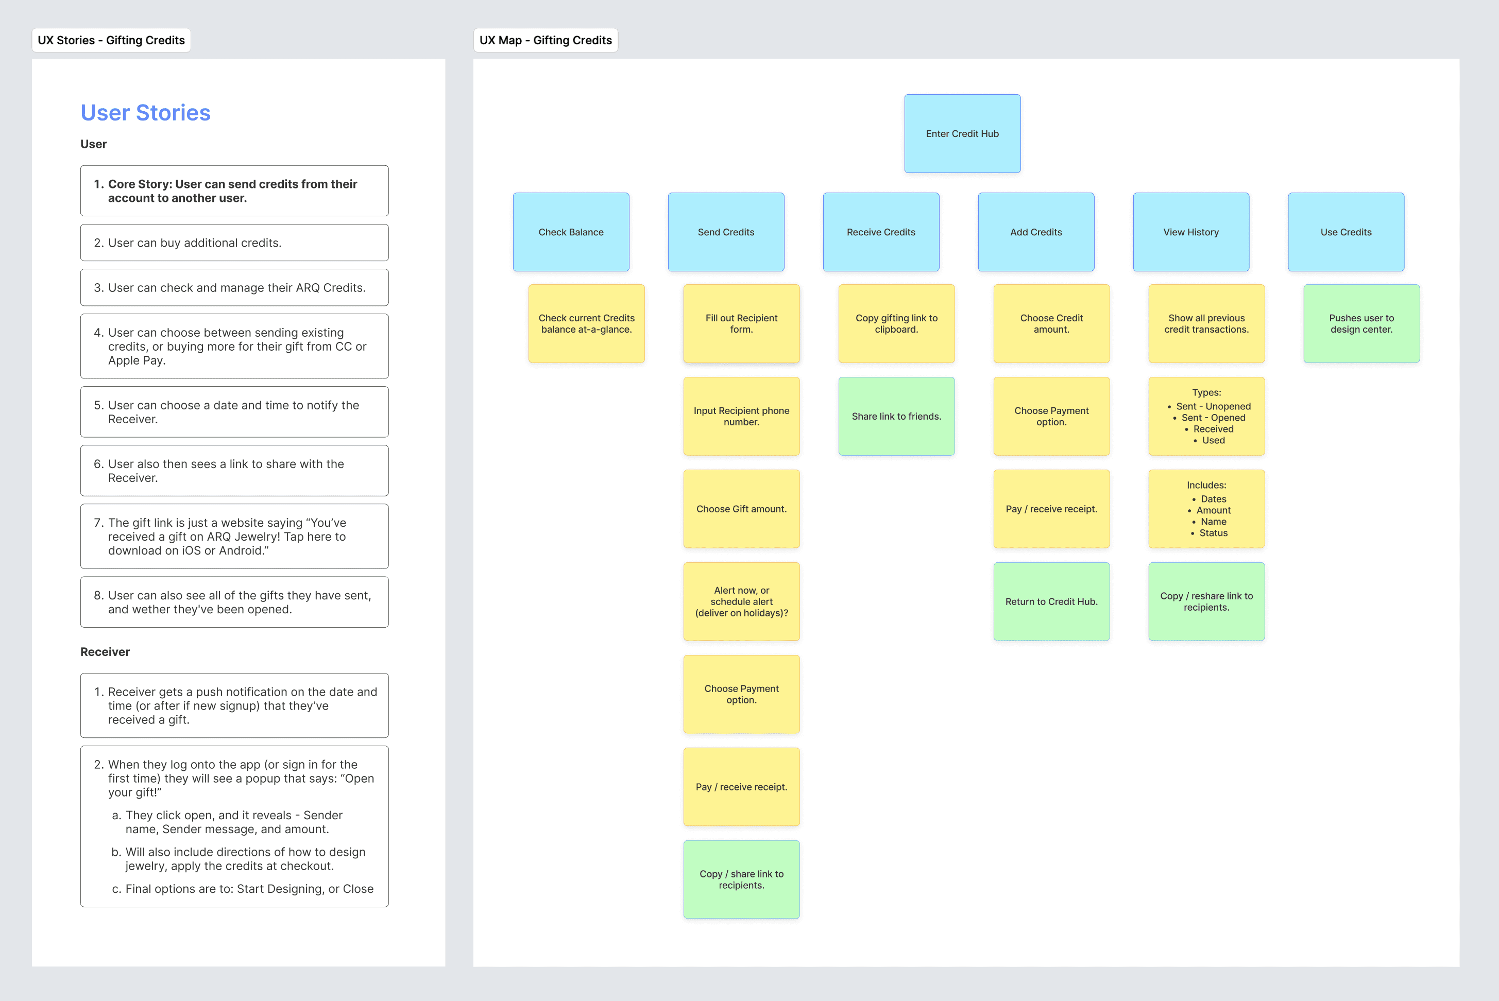
Task: Select the Use Credits card
Action: pos(1345,232)
